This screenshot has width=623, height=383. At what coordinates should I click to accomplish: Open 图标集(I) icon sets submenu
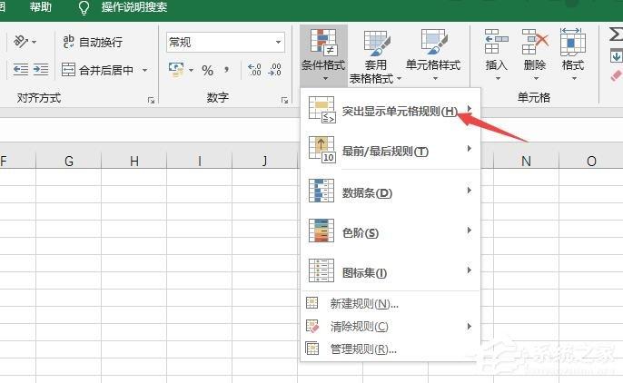tap(391, 271)
